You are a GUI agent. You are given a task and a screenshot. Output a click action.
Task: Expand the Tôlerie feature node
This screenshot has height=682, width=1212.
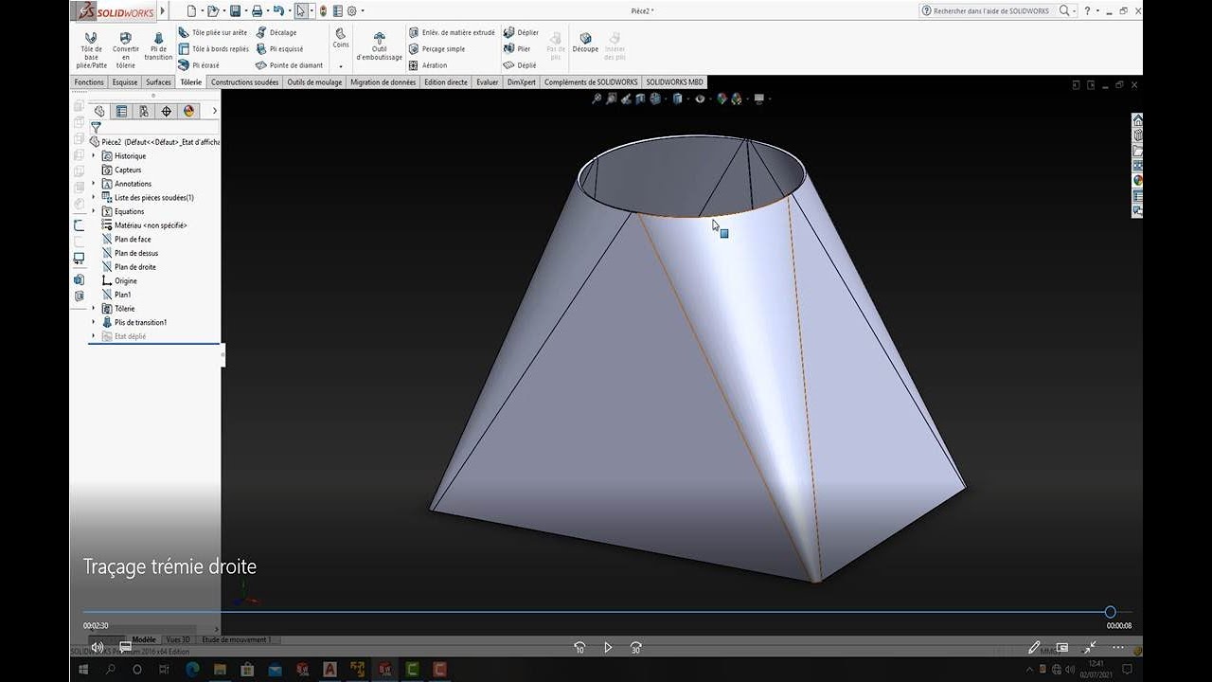point(94,309)
